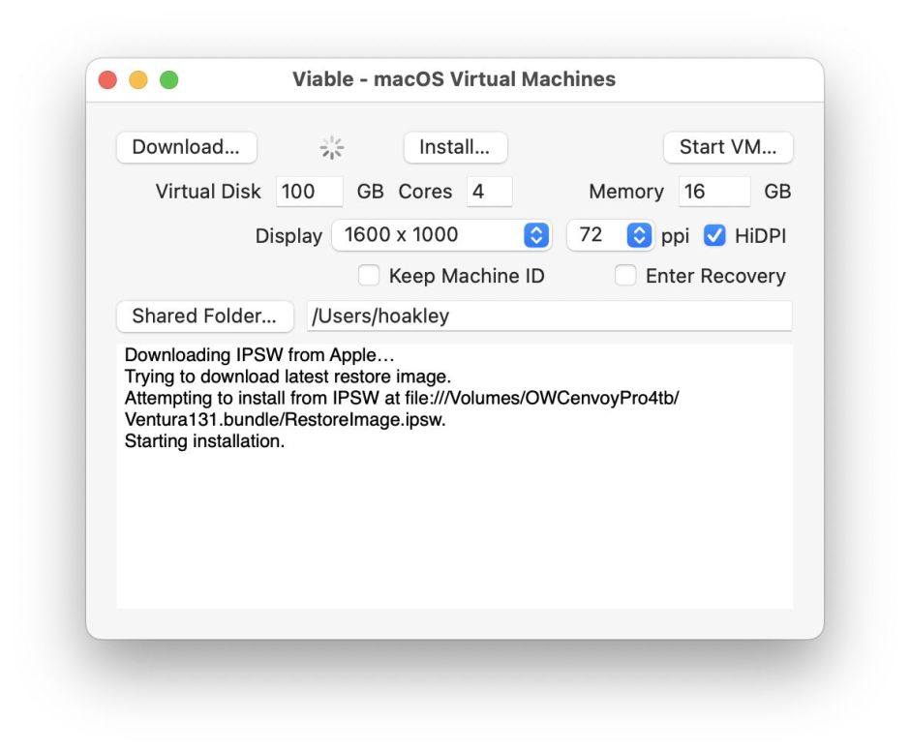Viewport: 910px width, 753px height.
Task: Click the Memory GB input field
Action: pos(713,192)
